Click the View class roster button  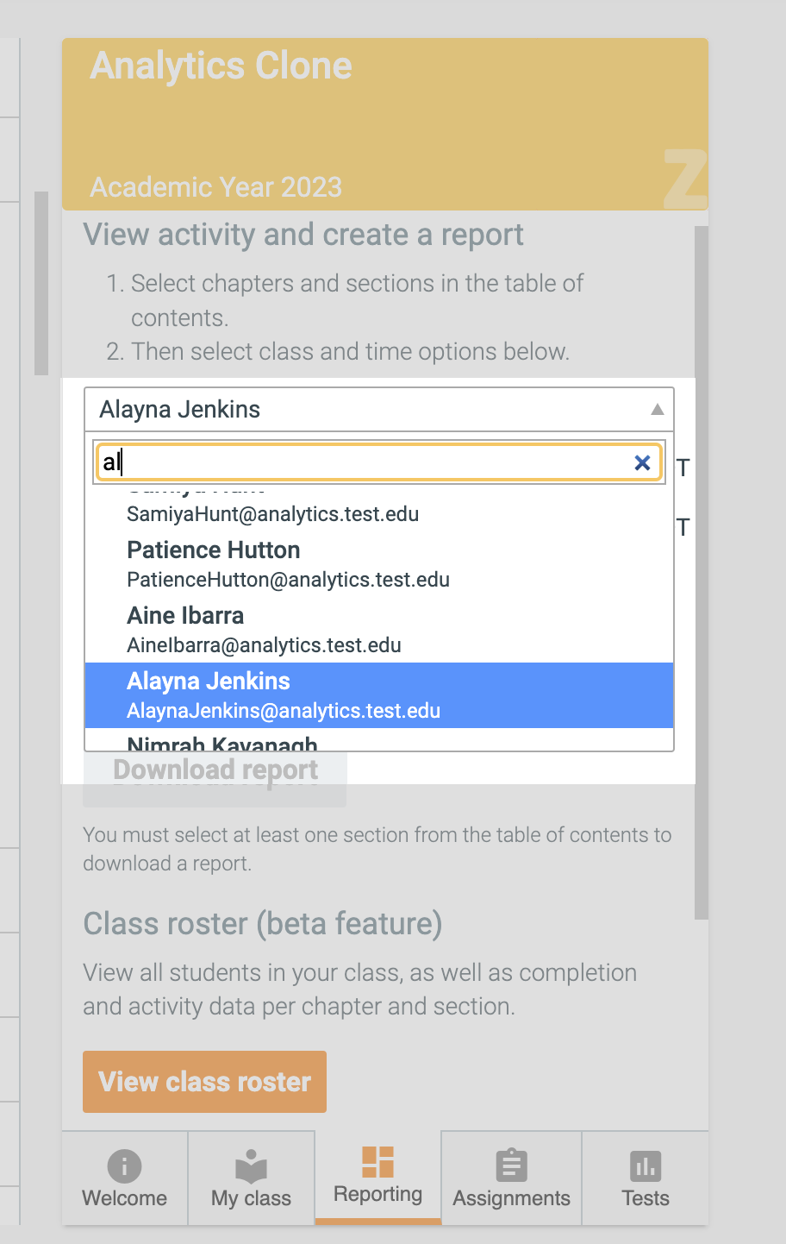[x=204, y=1082]
